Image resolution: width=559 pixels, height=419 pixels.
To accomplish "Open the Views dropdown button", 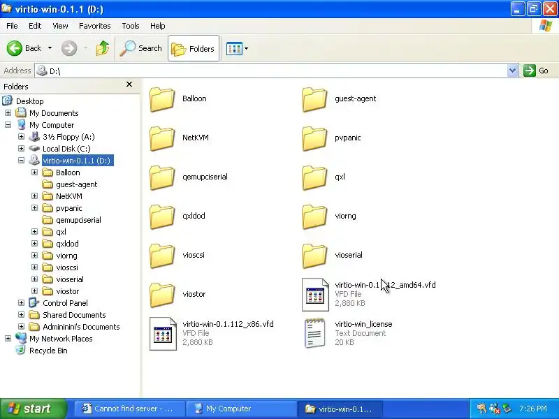I will tap(237, 48).
